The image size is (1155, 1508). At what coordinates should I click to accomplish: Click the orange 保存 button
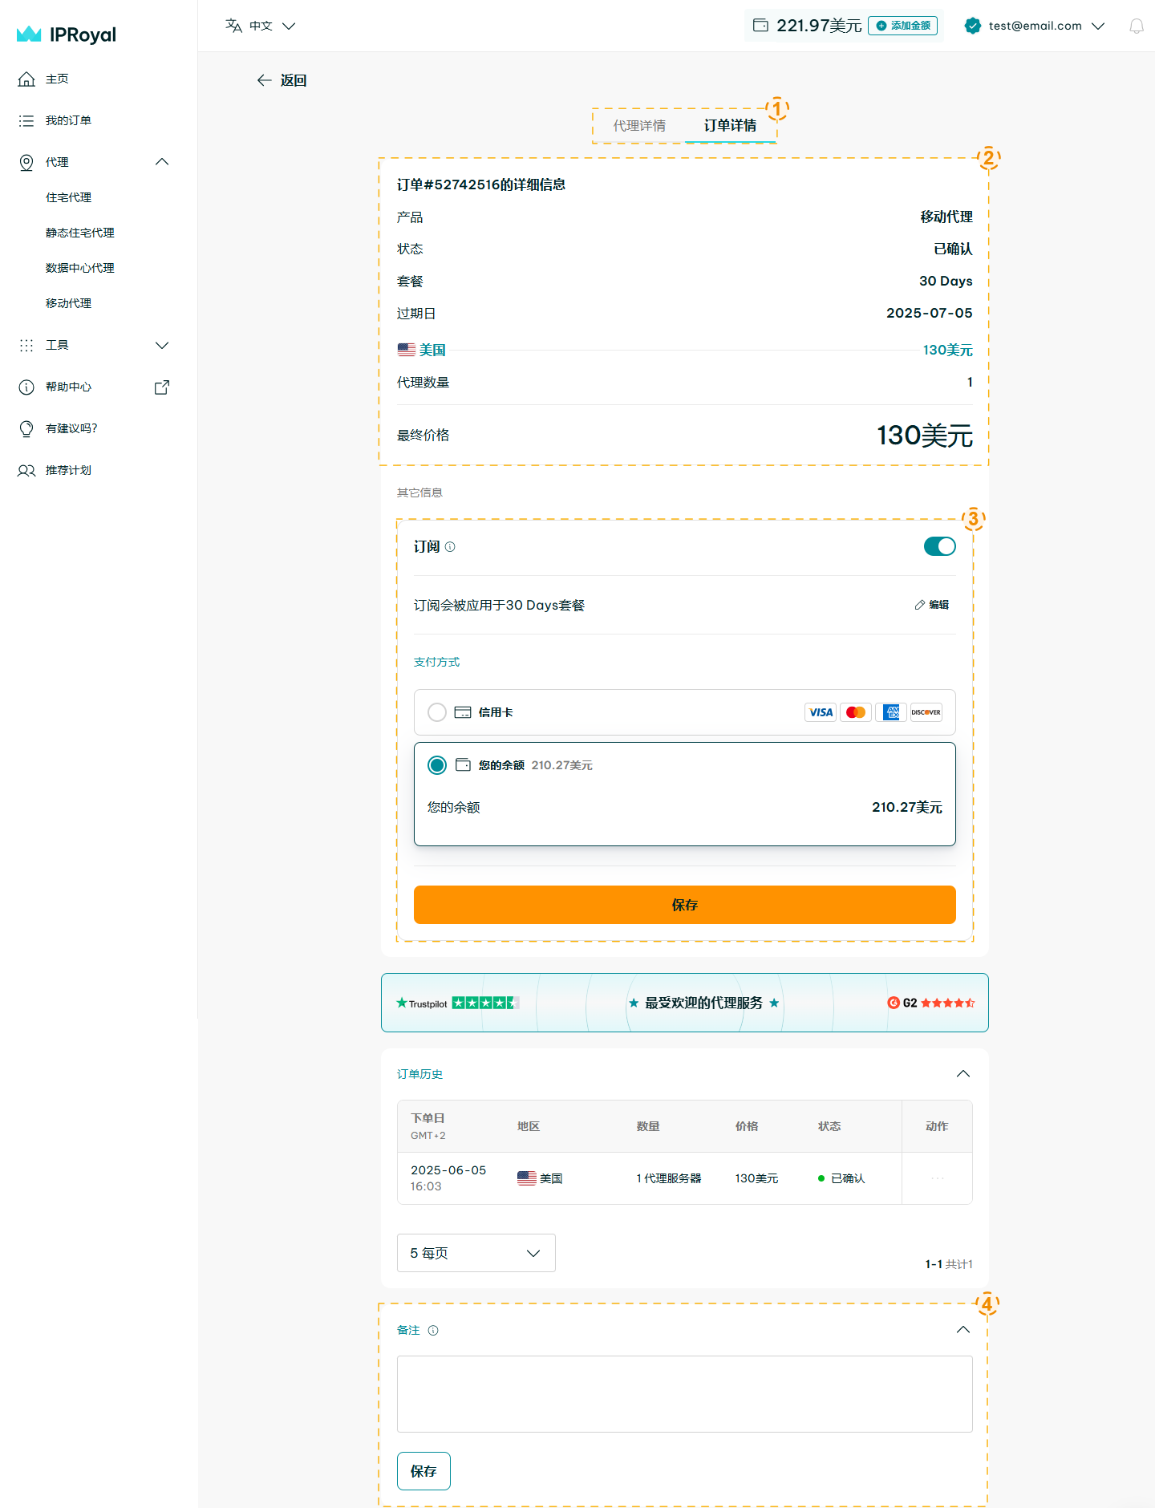(684, 905)
